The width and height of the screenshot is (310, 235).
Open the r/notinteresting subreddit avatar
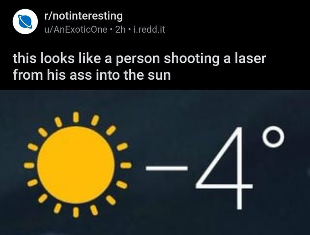pos(25,21)
